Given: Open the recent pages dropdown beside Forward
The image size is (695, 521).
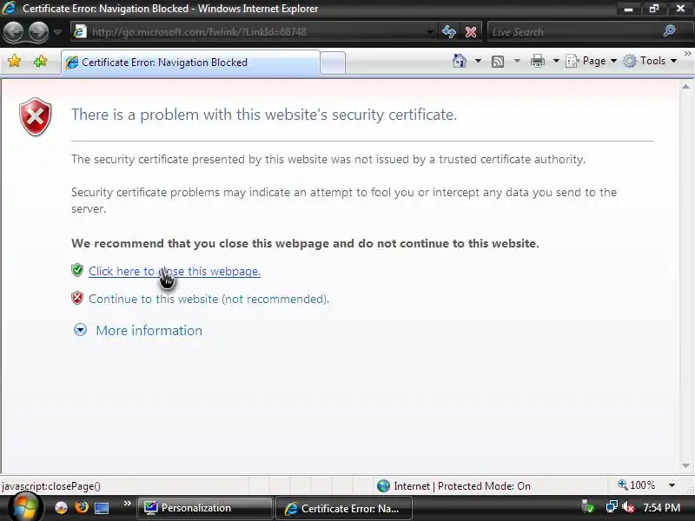Looking at the screenshot, I should tap(57, 32).
